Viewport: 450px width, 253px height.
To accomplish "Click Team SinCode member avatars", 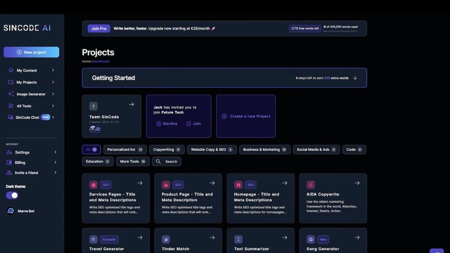I will tap(95, 129).
